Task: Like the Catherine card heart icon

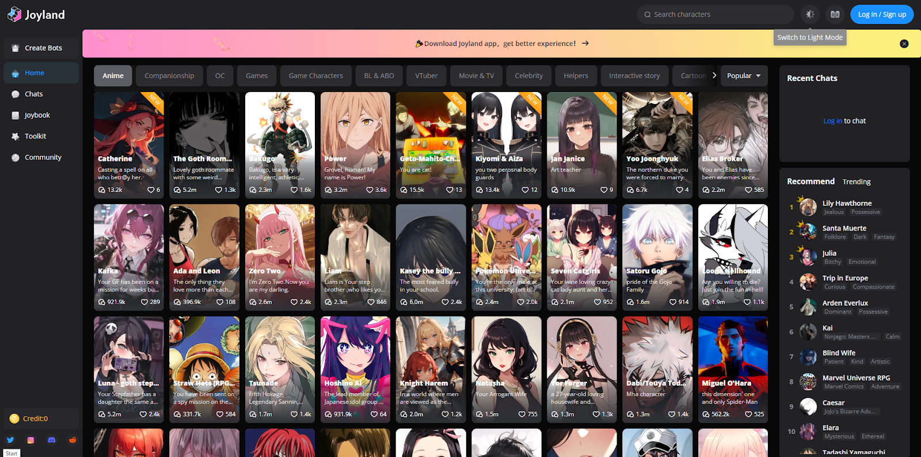Action: point(151,190)
